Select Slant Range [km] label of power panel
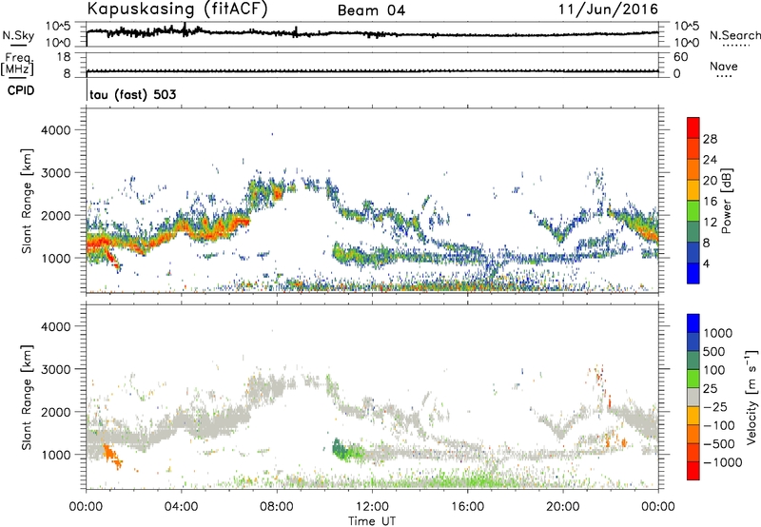 click(27, 201)
